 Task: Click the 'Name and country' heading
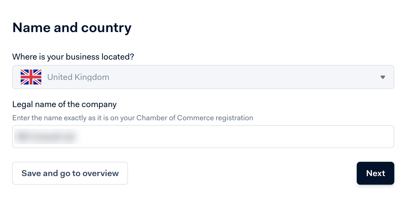(72, 27)
